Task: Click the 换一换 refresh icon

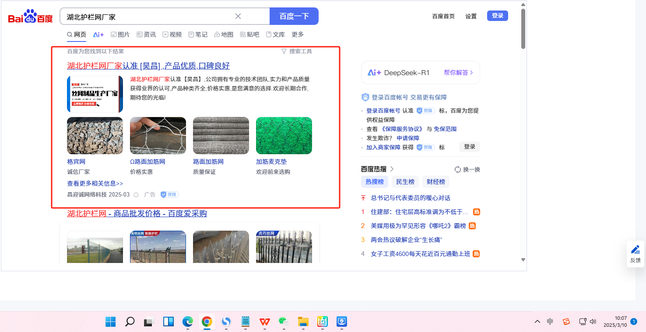Action: pyautogui.click(x=458, y=169)
